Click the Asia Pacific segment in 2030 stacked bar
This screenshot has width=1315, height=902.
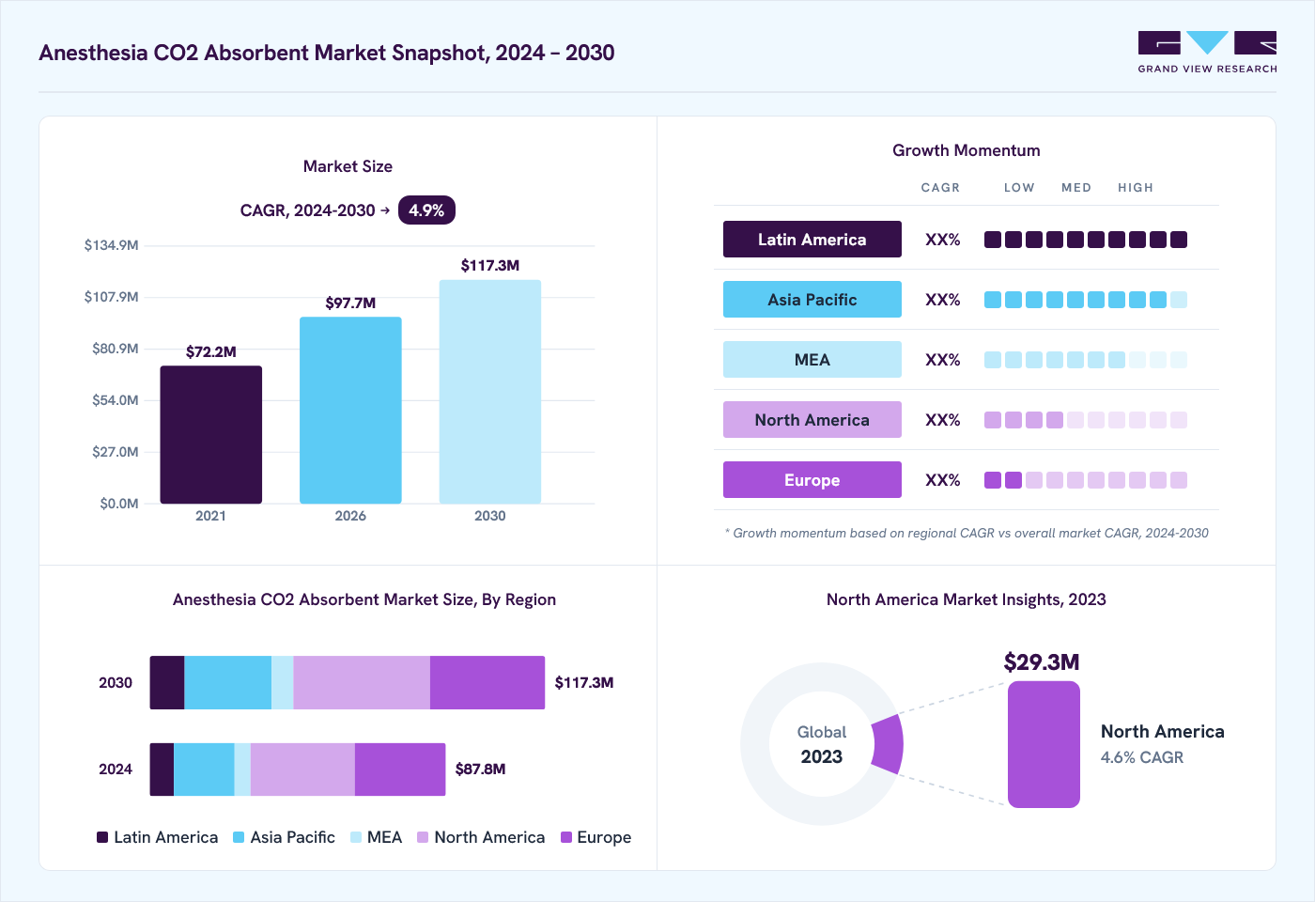(x=228, y=683)
